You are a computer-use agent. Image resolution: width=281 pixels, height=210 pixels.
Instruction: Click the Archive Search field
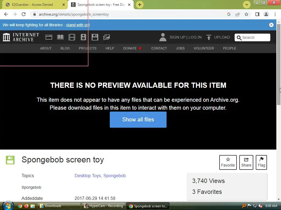click(x=252, y=37)
